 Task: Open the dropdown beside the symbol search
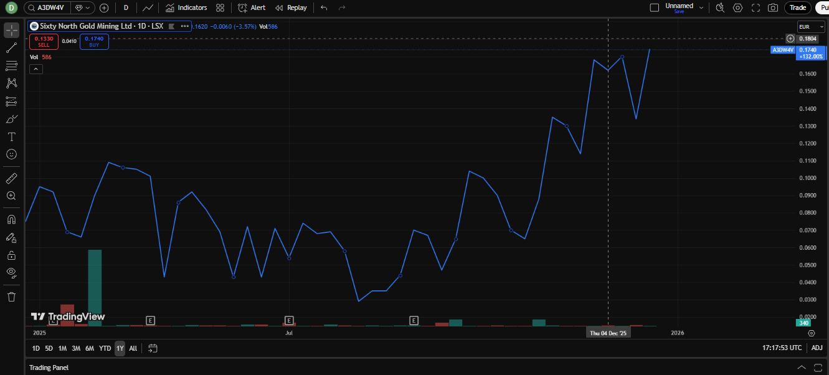tap(83, 7)
